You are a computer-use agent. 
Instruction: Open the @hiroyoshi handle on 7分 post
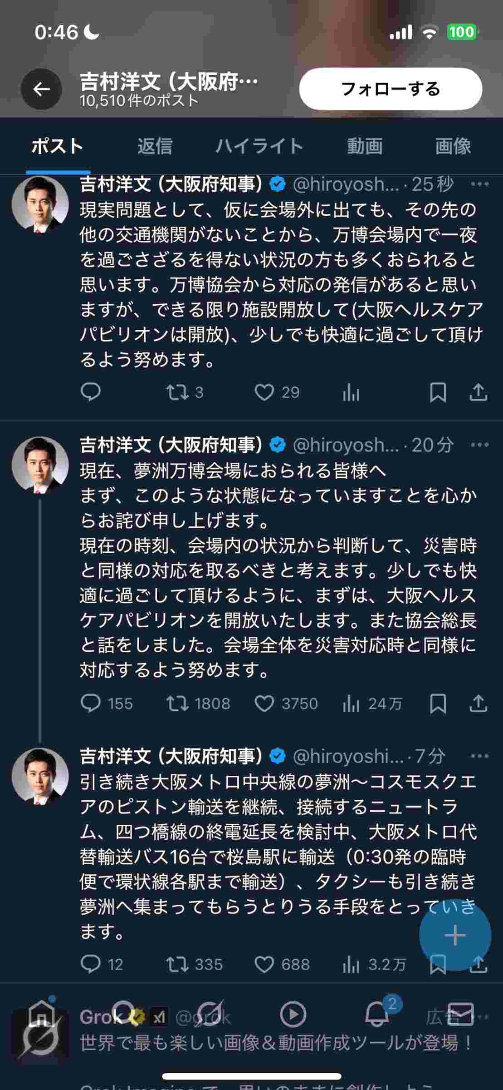click(348, 756)
